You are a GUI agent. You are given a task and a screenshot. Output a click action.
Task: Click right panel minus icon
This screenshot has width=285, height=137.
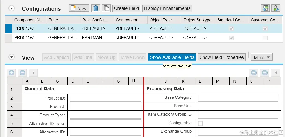tap(265, 73)
